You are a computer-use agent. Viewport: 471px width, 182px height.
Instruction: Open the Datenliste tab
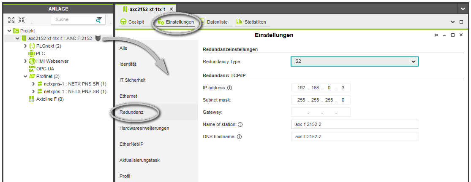pos(215,22)
